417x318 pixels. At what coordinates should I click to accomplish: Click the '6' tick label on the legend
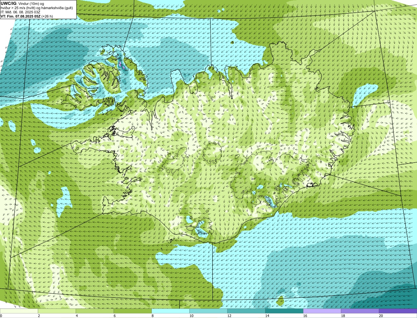point(114,316)
